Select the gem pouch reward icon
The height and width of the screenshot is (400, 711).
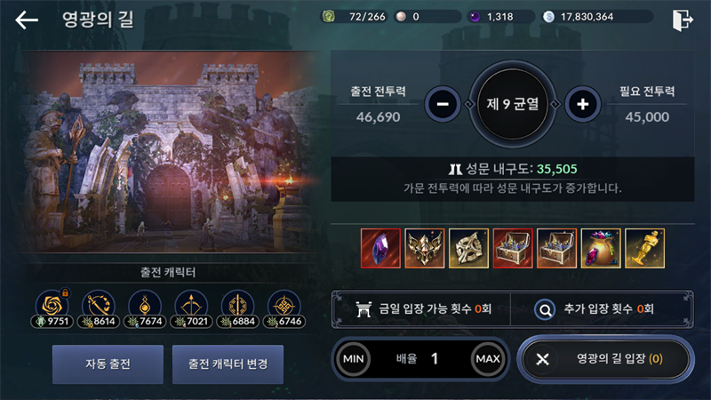[601, 248]
